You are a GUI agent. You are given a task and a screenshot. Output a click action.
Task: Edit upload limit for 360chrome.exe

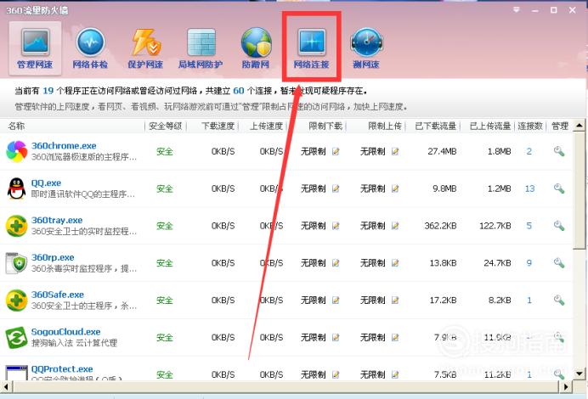pyautogui.click(x=395, y=151)
